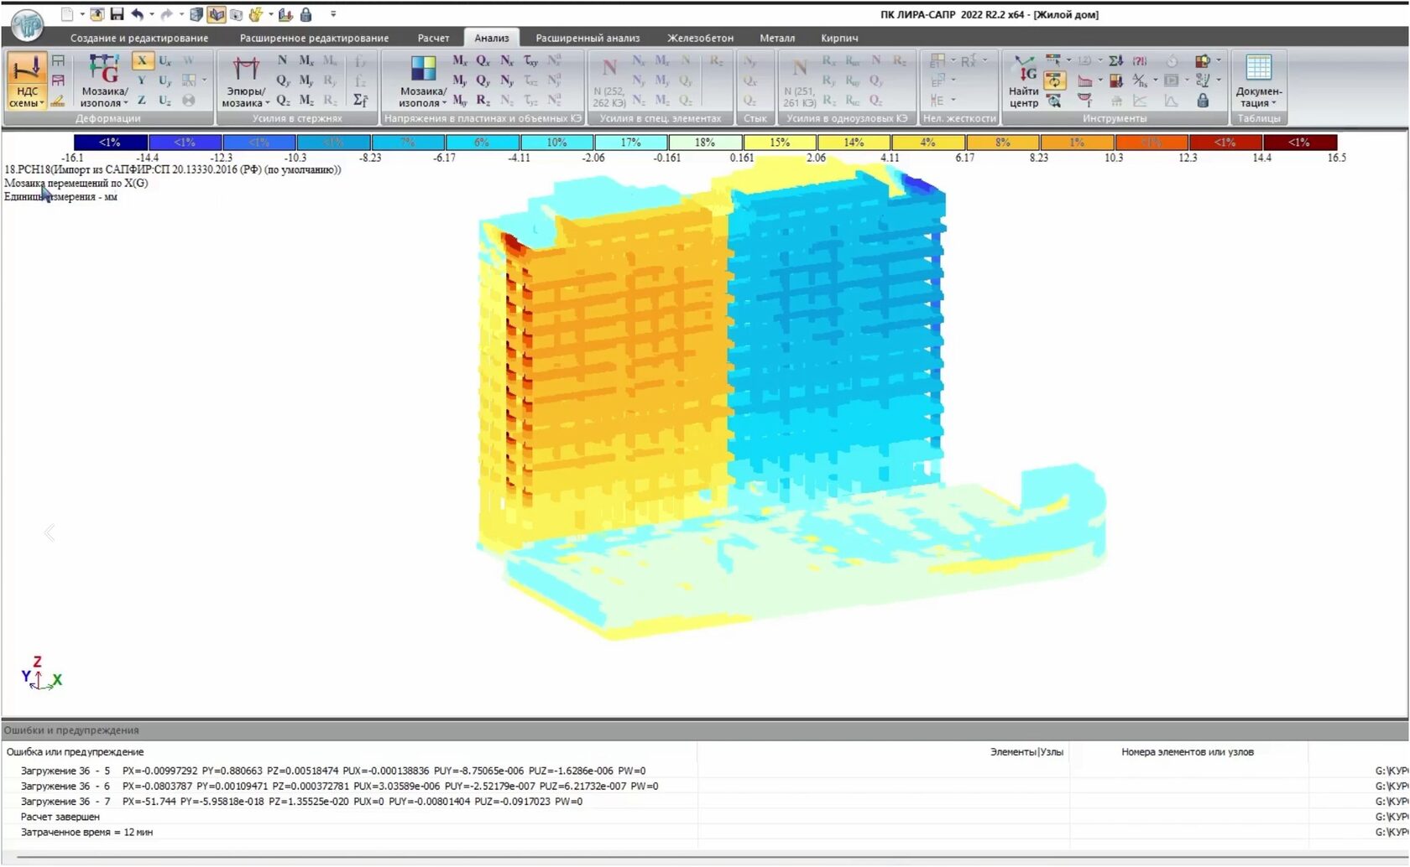
Task: Click the Номера элементов или узлов column header
Action: pos(1188,752)
